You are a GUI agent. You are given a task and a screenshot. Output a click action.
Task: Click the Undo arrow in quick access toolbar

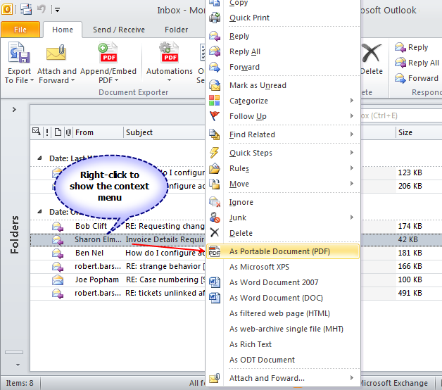tap(41, 9)
